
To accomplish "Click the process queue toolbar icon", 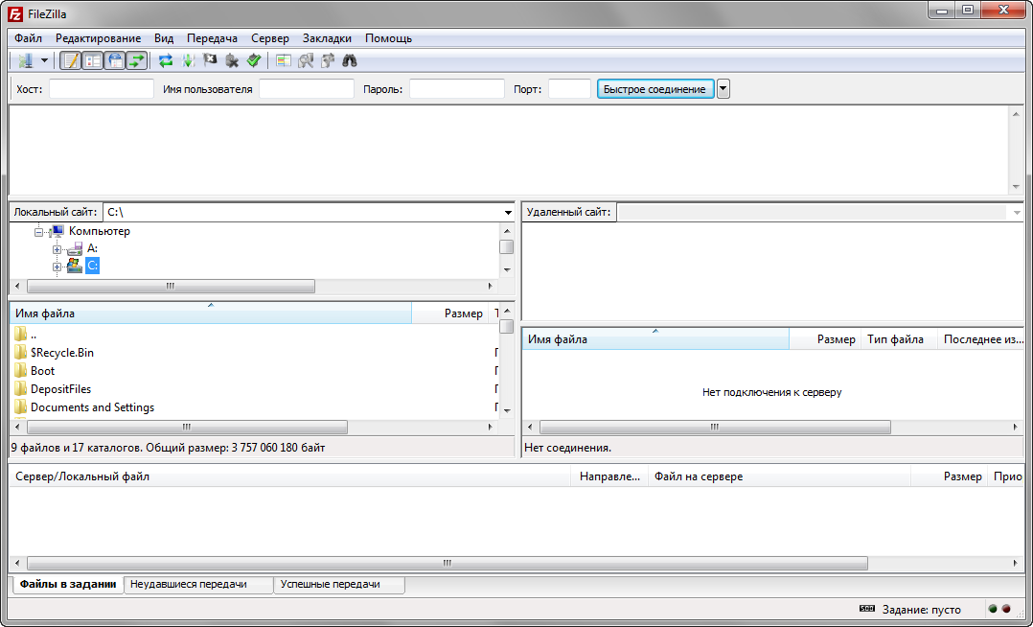I will tap(188, 60).
